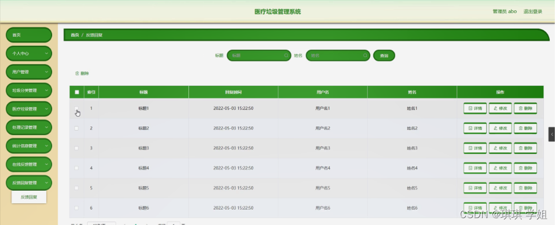
Task: Click the 用户名2 cell
Action: (323, 128)
